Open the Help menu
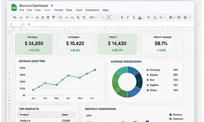 106,10
